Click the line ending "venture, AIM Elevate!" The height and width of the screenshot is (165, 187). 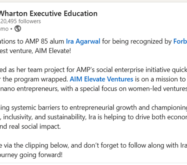click(36, 51)
